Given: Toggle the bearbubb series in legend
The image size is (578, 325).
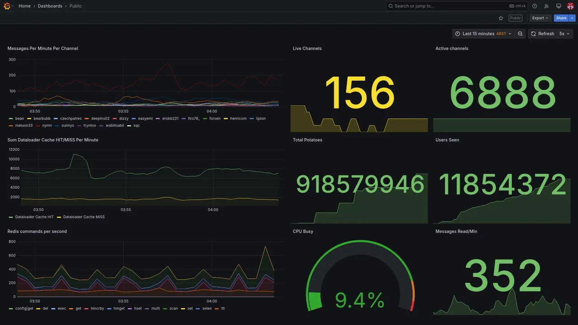Looking at the screenshot, I should 42,119.
